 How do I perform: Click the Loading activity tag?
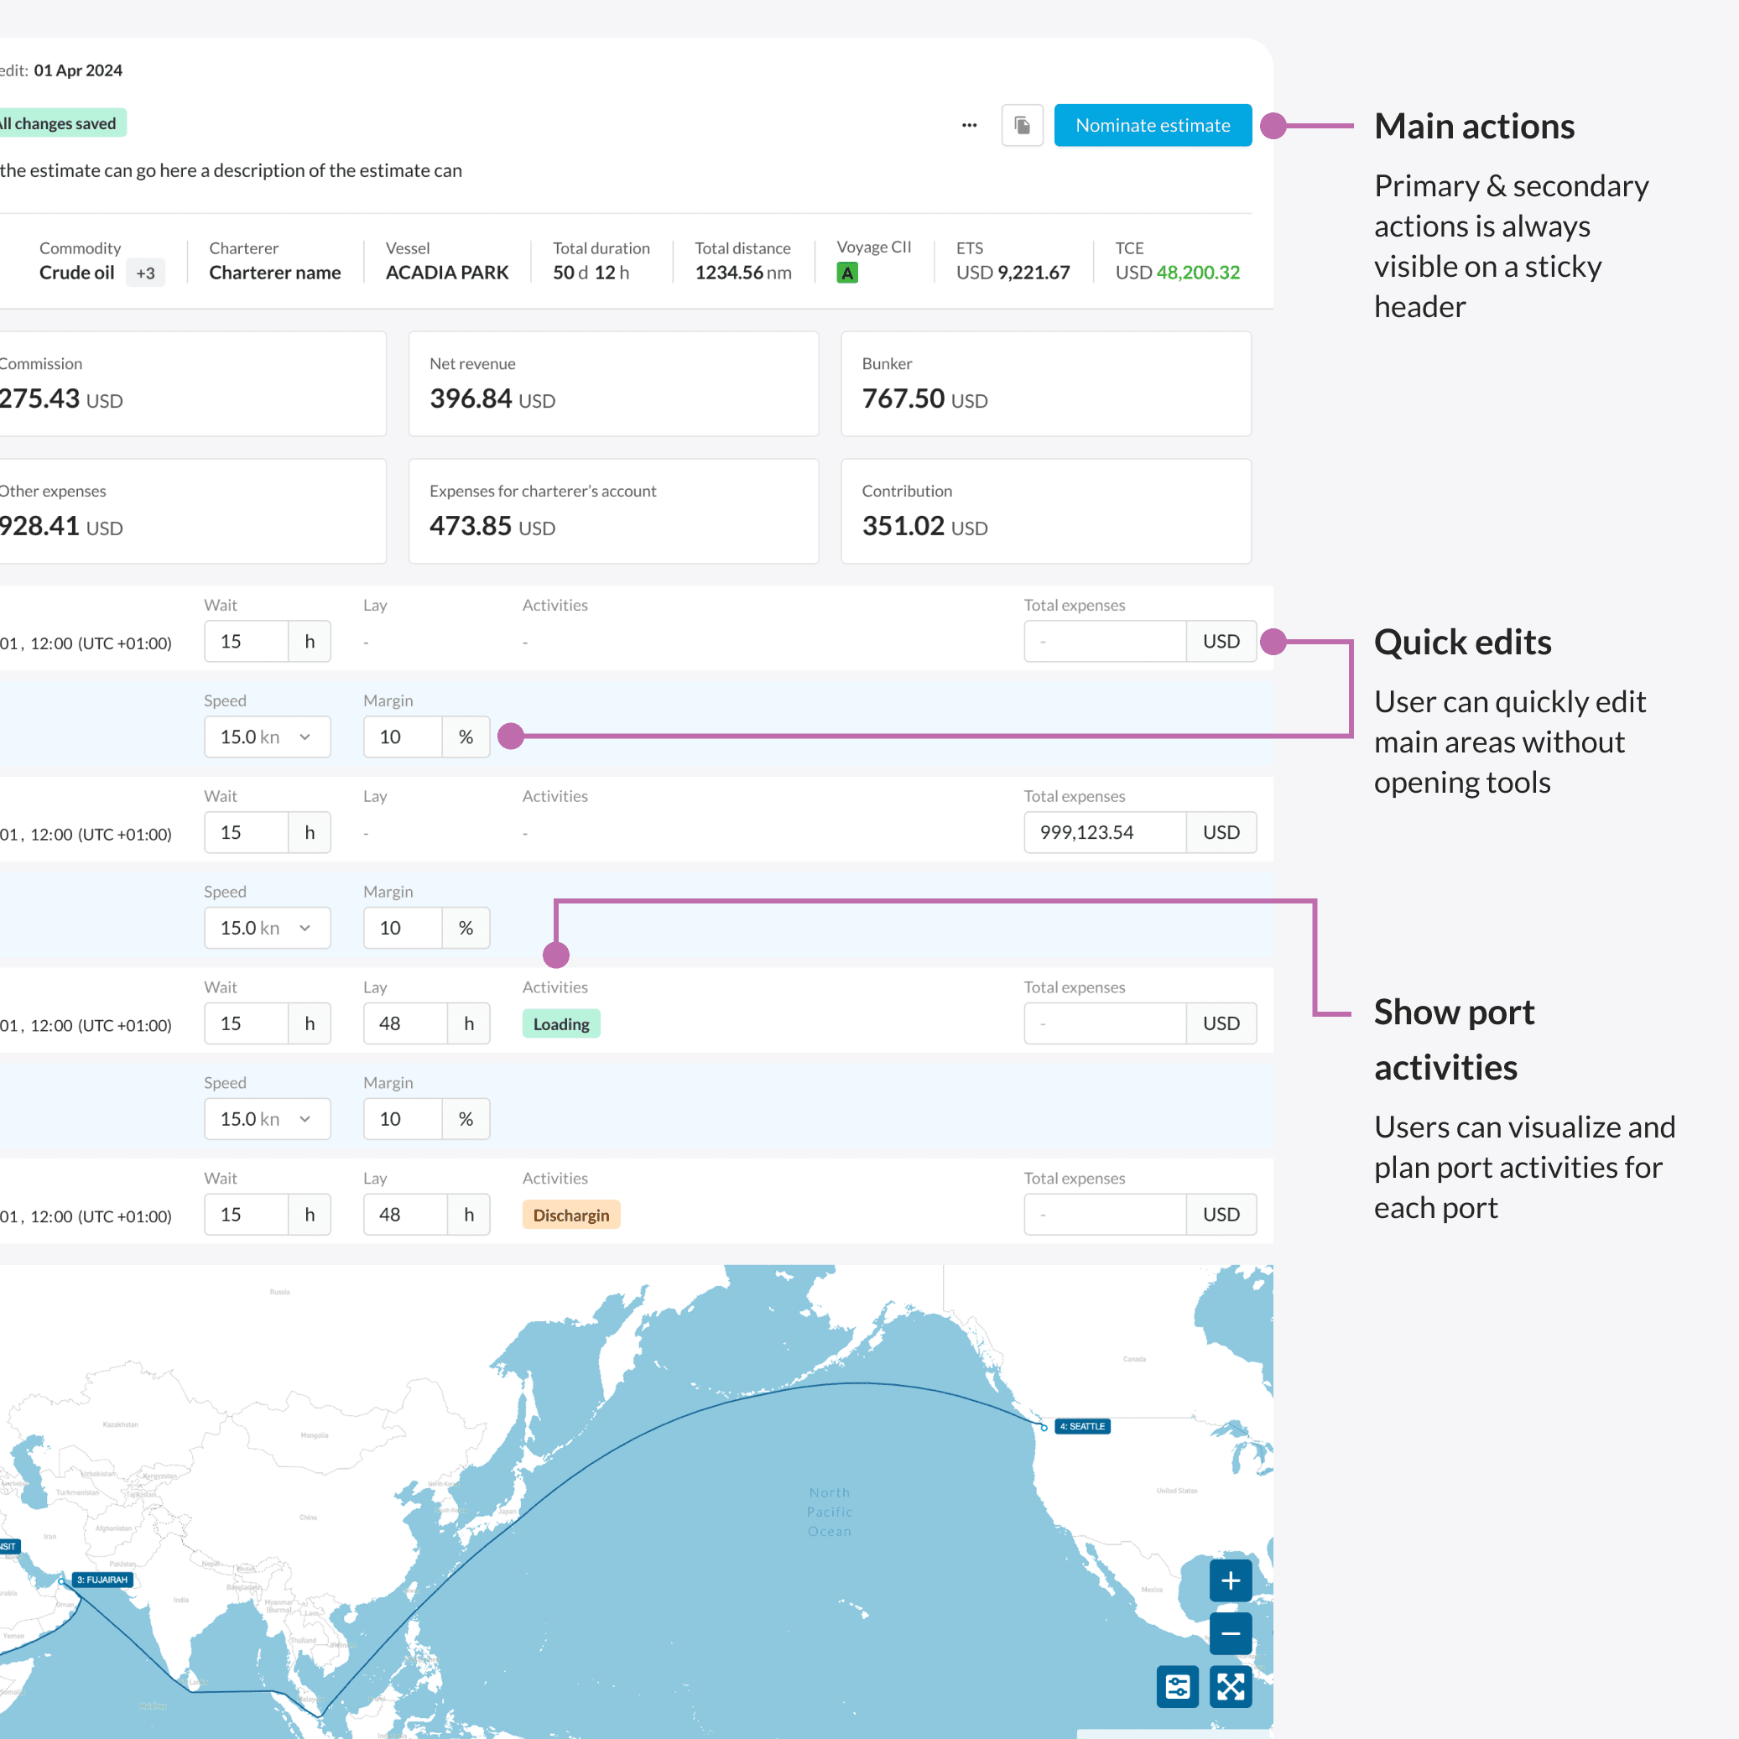tap(560, 1023)
